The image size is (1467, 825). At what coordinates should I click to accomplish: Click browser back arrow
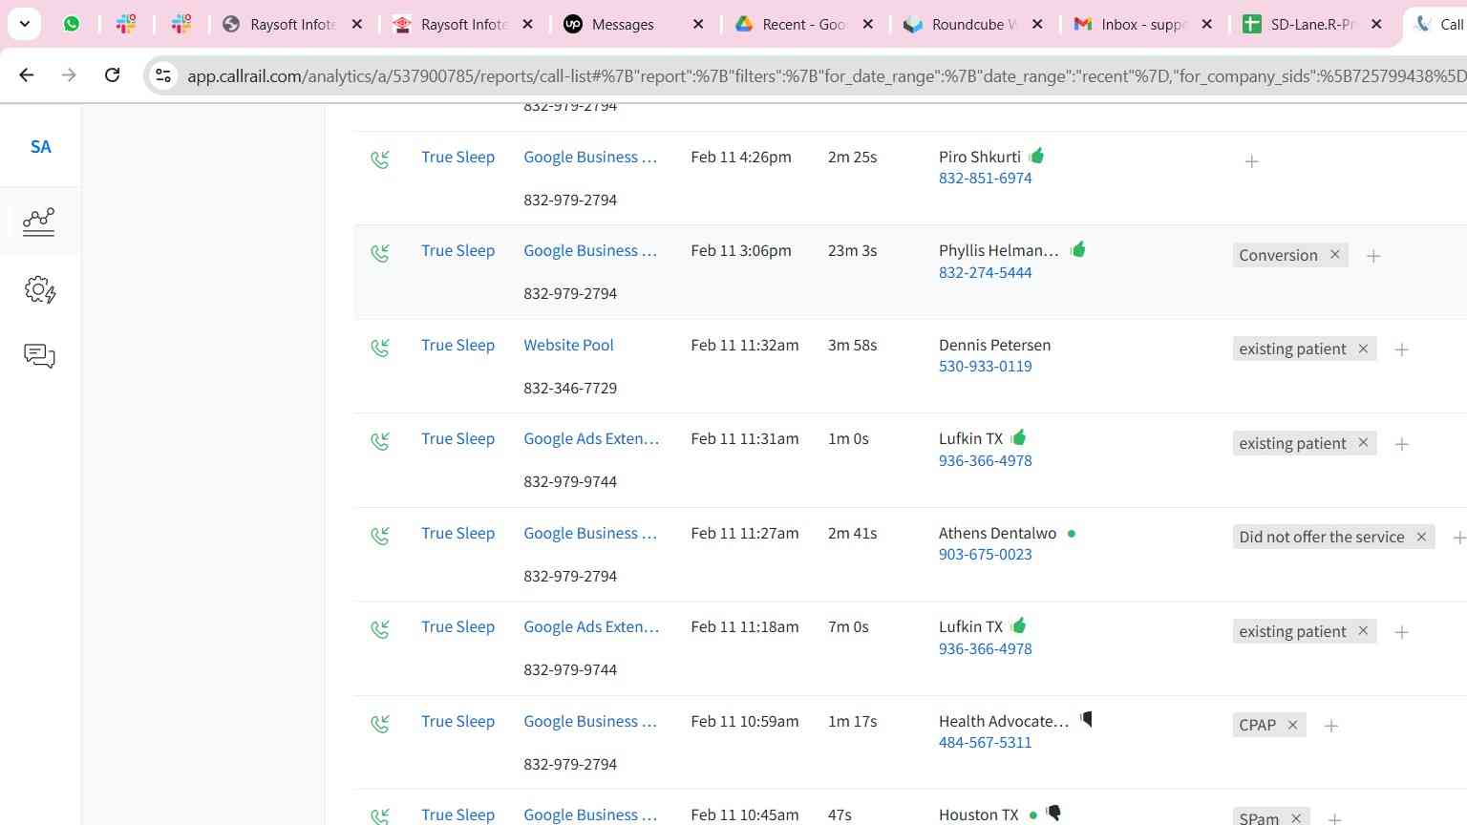[27, 74]
